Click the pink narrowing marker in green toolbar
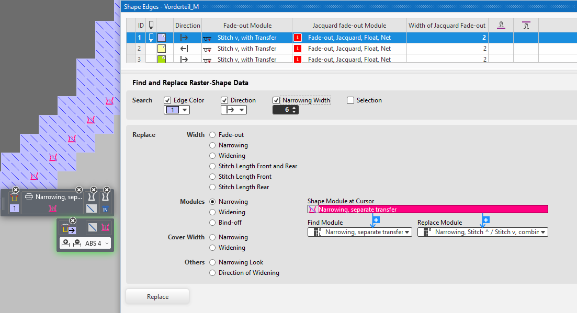 pyautogui.click(x=105, y=228)
